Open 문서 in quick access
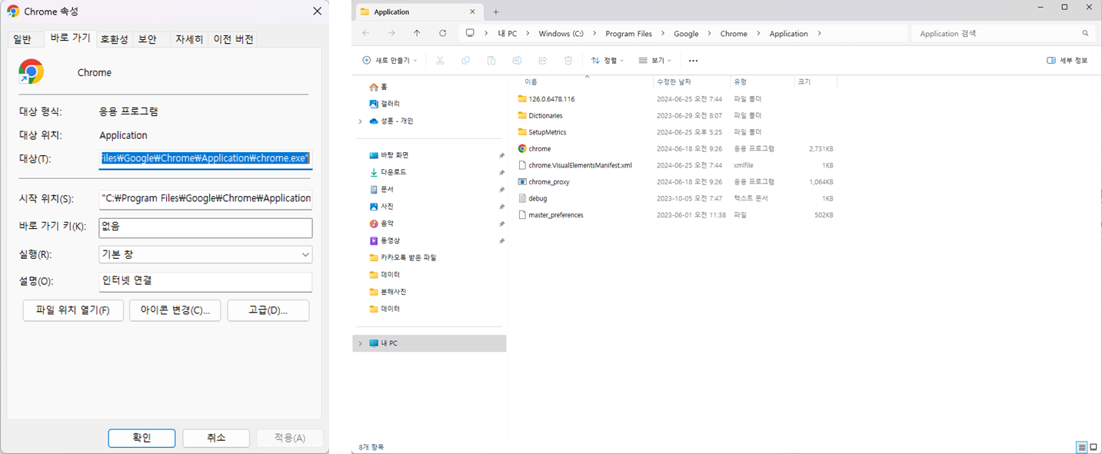 tap(381, 189)
